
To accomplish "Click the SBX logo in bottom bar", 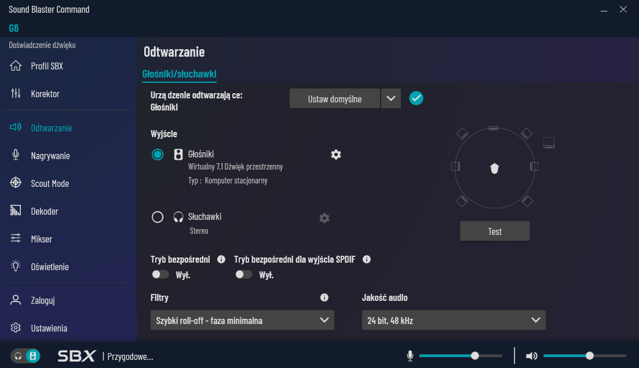I will (x=76, y=356).
